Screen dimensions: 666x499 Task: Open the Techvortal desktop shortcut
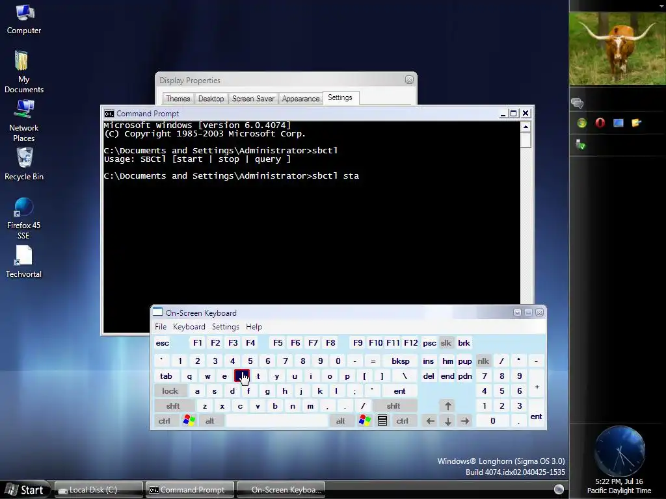pos(24,261)
